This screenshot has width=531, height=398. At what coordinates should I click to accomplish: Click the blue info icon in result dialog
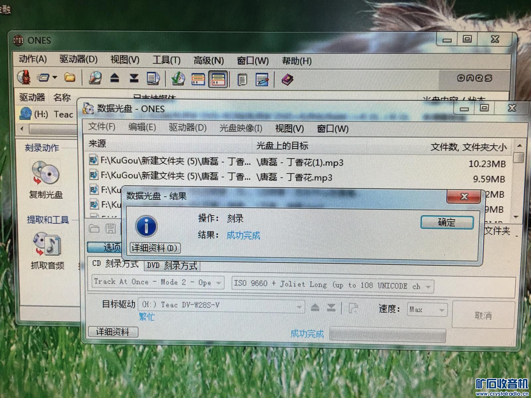pyautogui.click(x=146, y=226)
